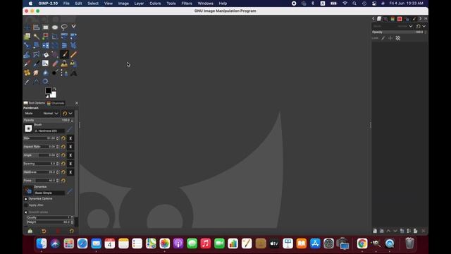Restore tool preset button
This screenshot has width=451, height=254.
click(x=44, y=231)
